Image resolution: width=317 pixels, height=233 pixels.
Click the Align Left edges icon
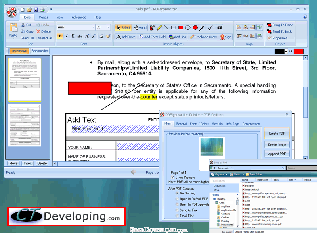[239, 27]
